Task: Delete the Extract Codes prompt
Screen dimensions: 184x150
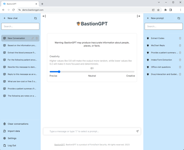Action: [180, 38]
